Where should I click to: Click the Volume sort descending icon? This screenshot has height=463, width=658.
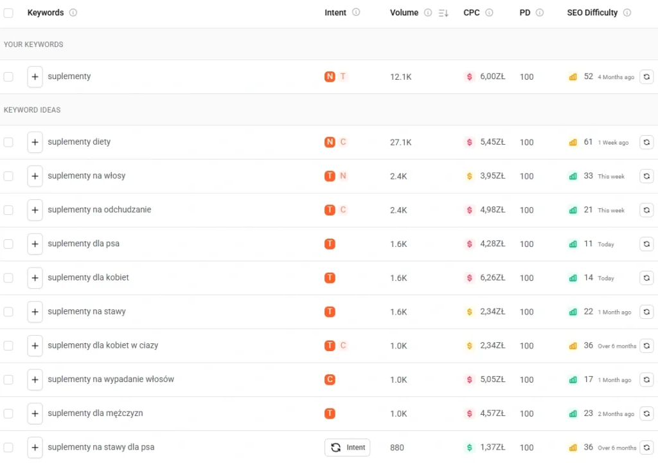point(443,13)
